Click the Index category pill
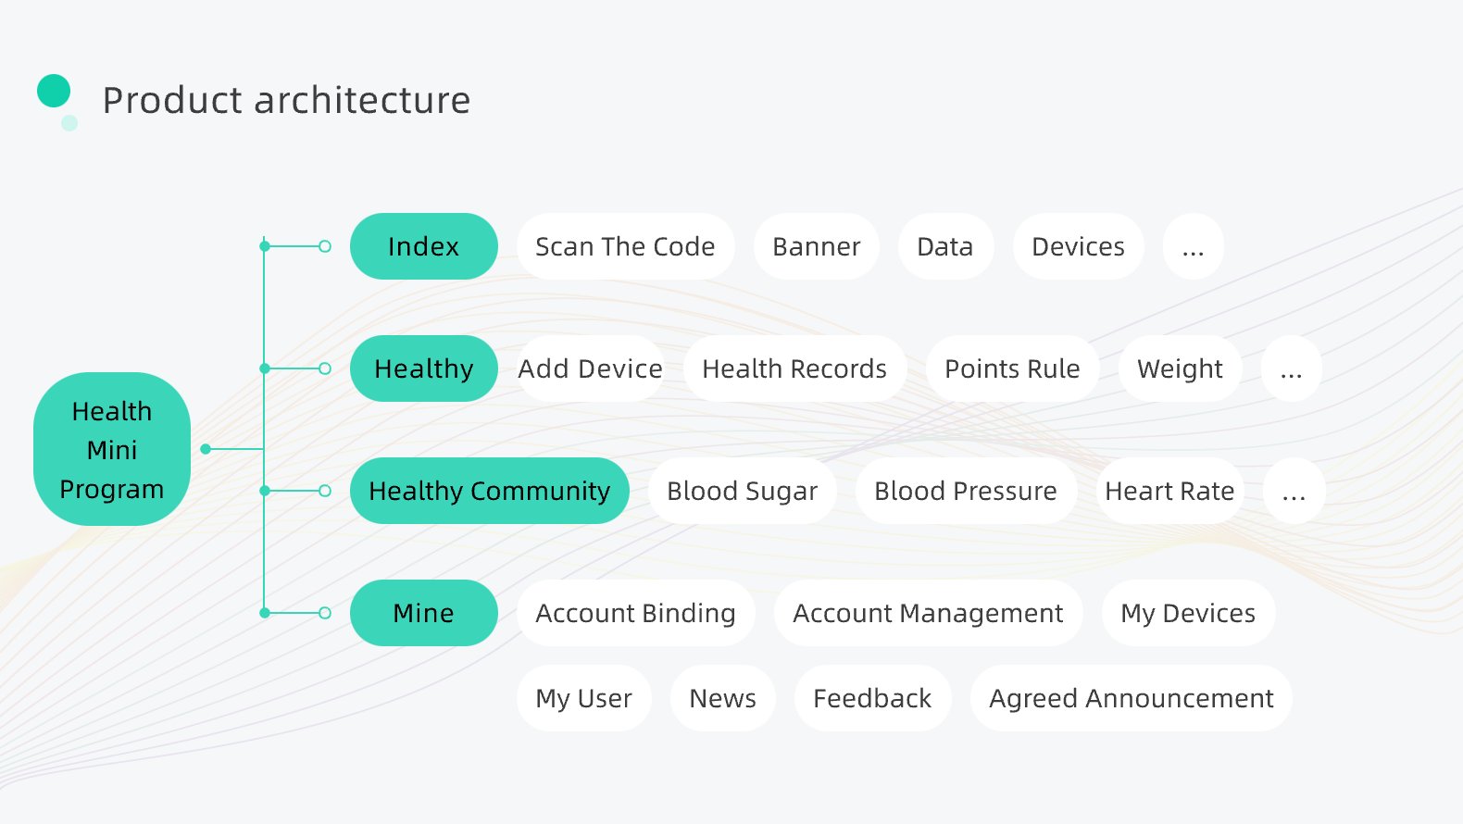 pyautogui.click(x=423, y=246)
